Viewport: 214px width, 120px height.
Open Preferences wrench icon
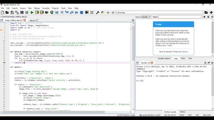coord(98,13)
